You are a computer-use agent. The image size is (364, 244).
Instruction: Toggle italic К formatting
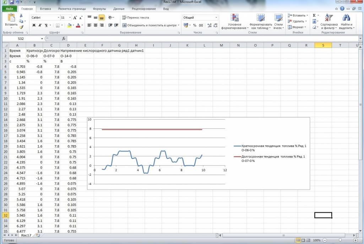pos(40,25)
